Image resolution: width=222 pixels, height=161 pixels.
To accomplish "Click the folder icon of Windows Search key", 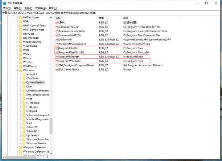I will click(24, 144).
